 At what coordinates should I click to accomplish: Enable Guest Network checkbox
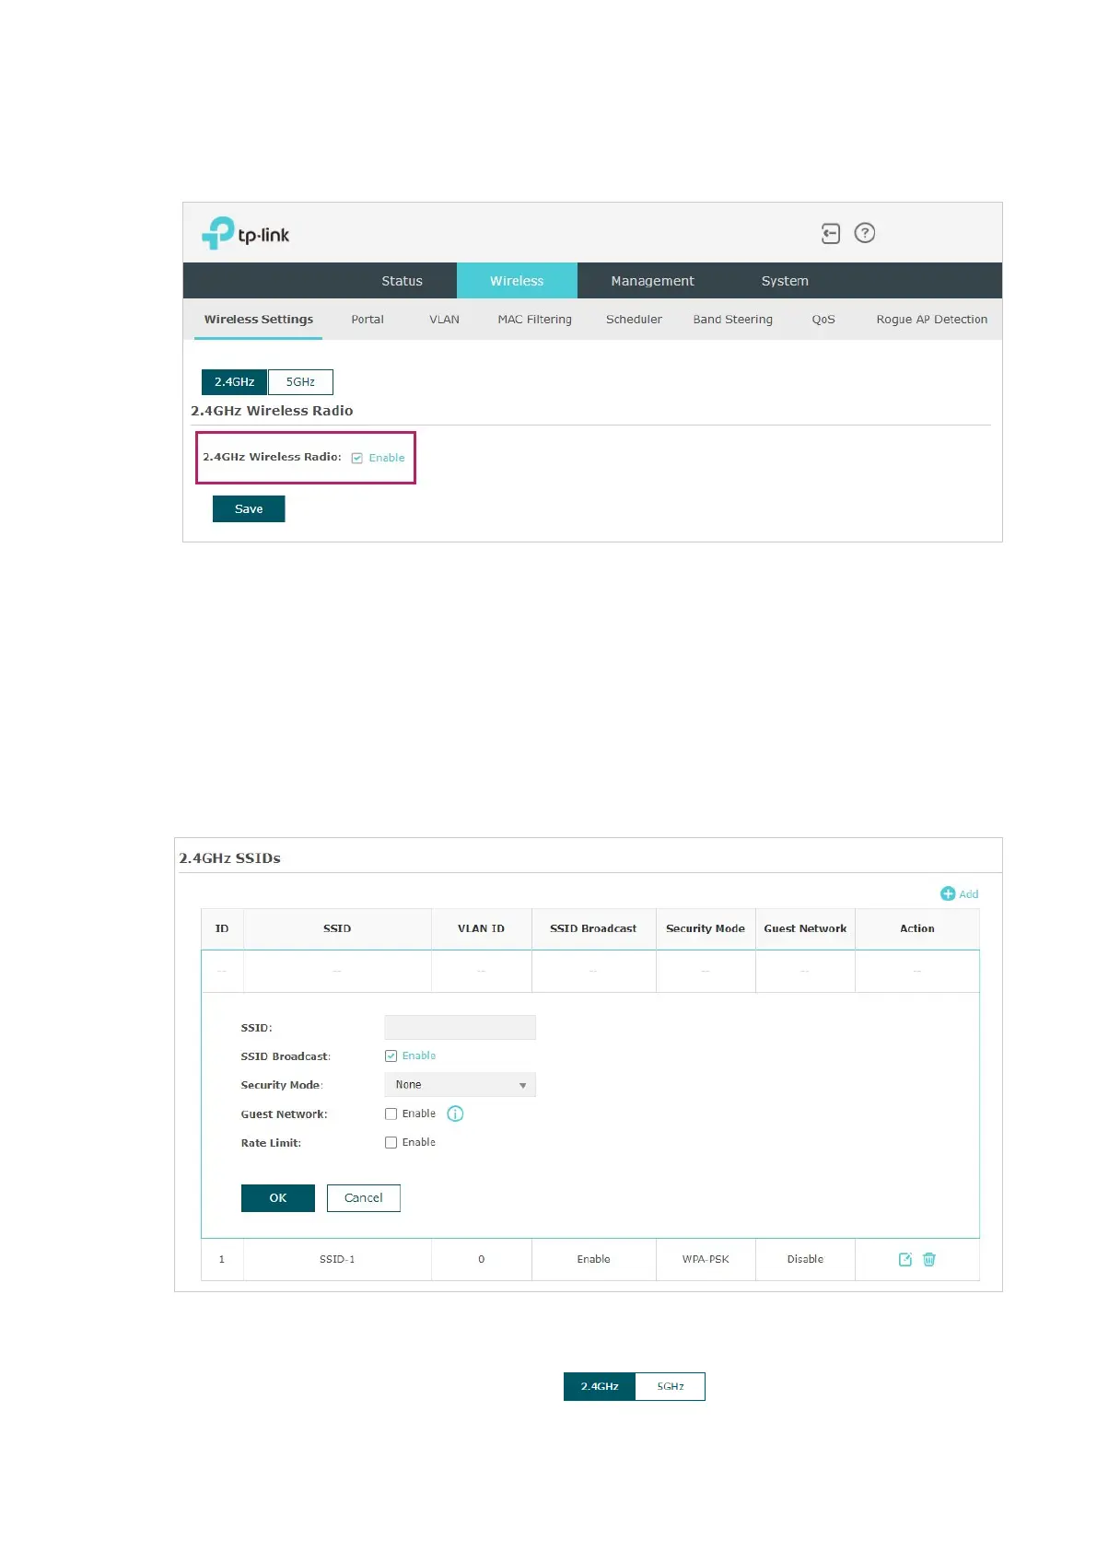[391, 1114]
